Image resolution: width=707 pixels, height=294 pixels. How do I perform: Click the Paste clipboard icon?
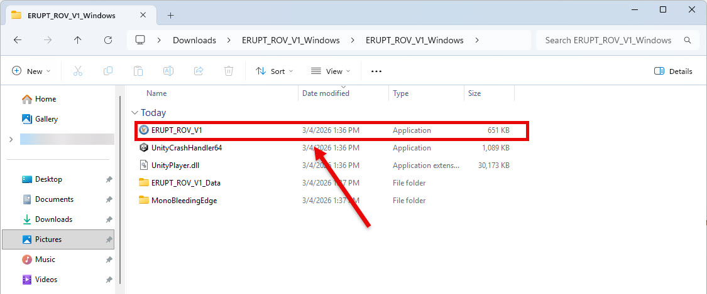(x=138, y=71)
